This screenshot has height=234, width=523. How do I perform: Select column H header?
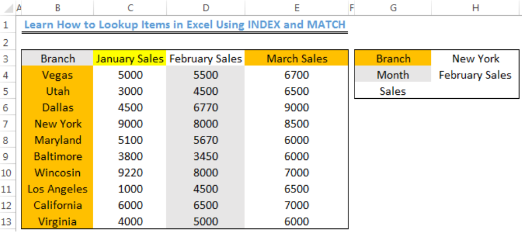475,8
